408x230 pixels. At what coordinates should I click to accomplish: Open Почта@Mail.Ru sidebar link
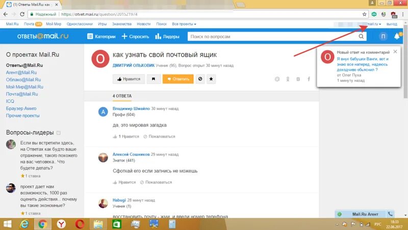pyautogui.click(x=22, y=94)
